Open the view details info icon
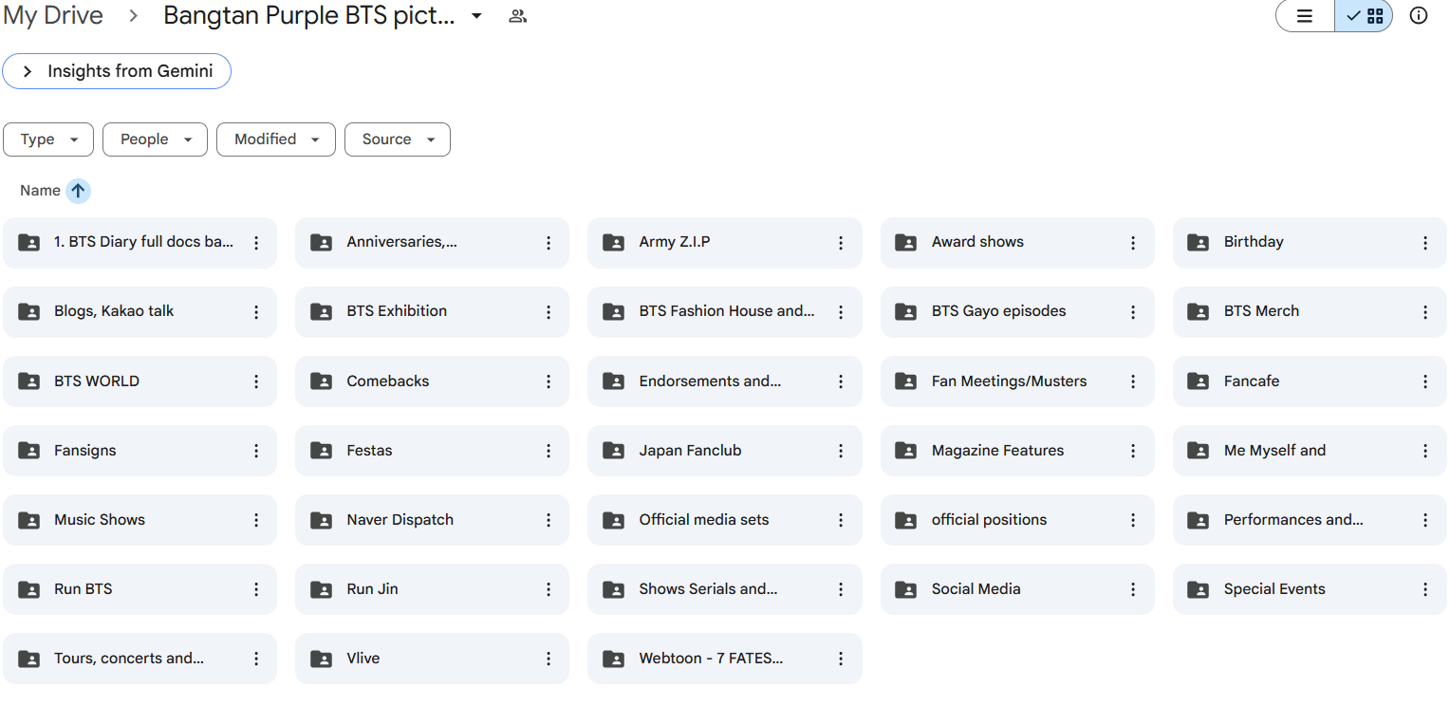Screen dimensions: 1450x706 pyautogui.click(x=1418, y=16)
